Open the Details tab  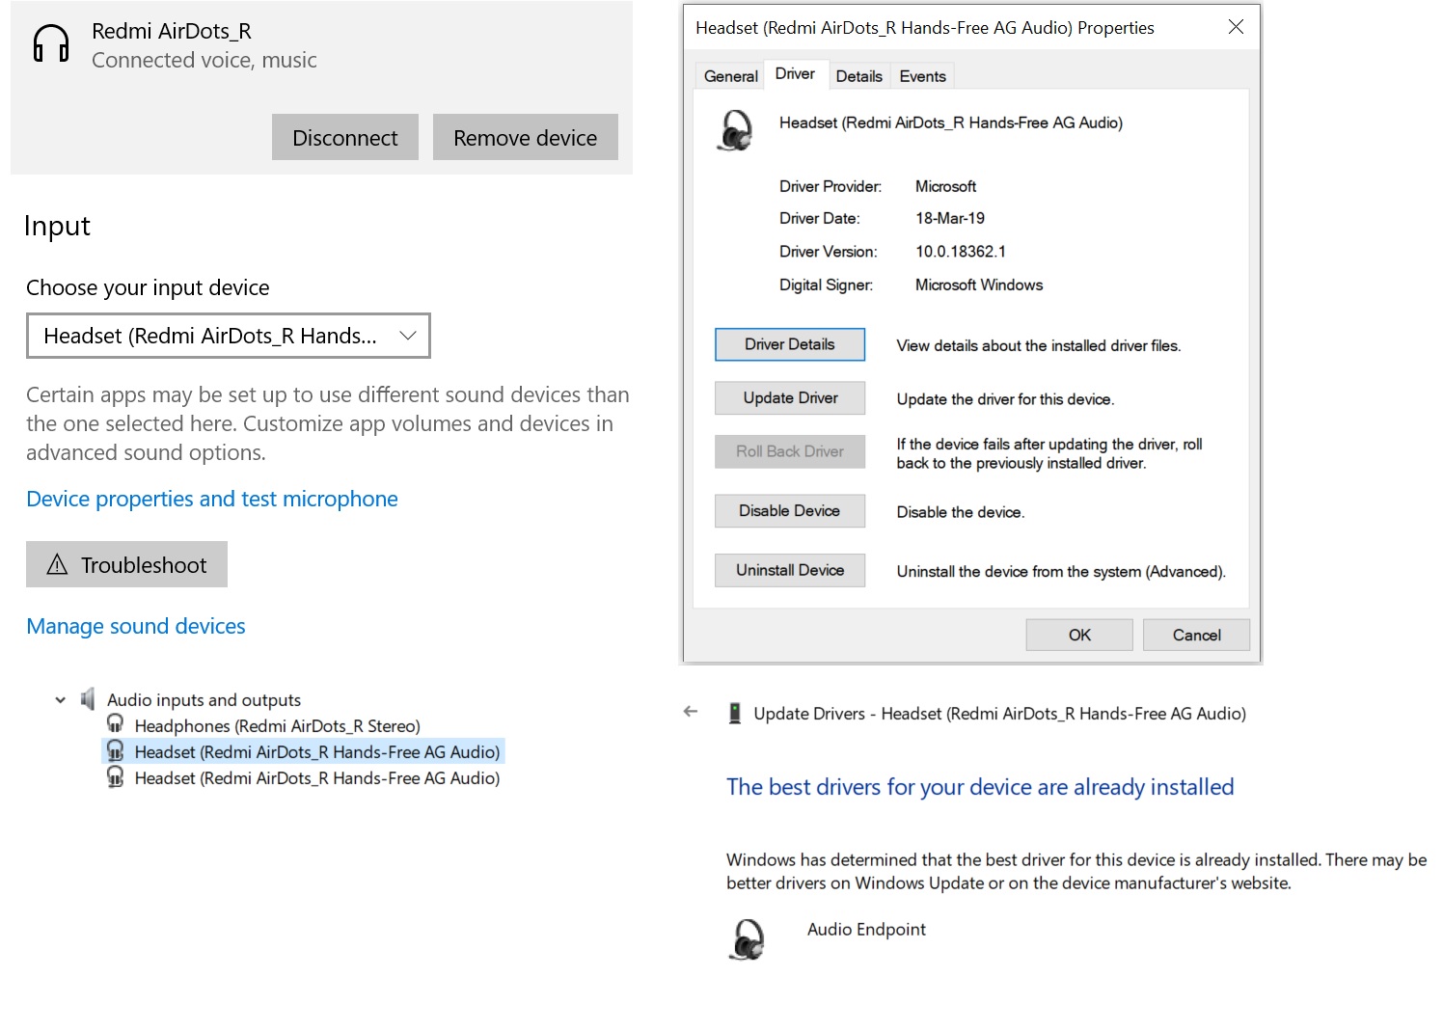(x=858, y=76)
